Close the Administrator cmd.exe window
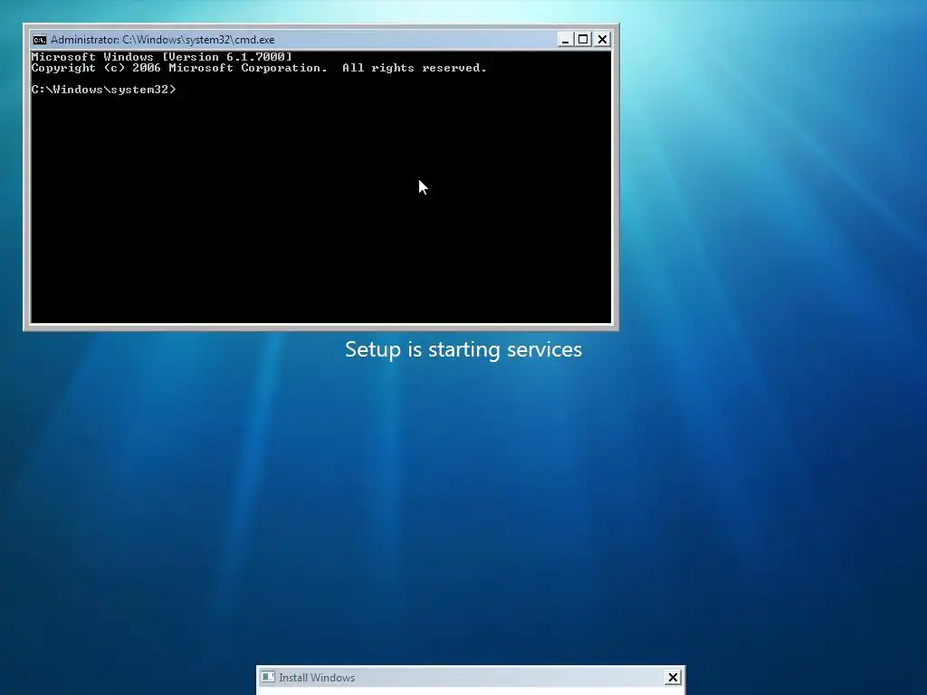 pos(602,40)
